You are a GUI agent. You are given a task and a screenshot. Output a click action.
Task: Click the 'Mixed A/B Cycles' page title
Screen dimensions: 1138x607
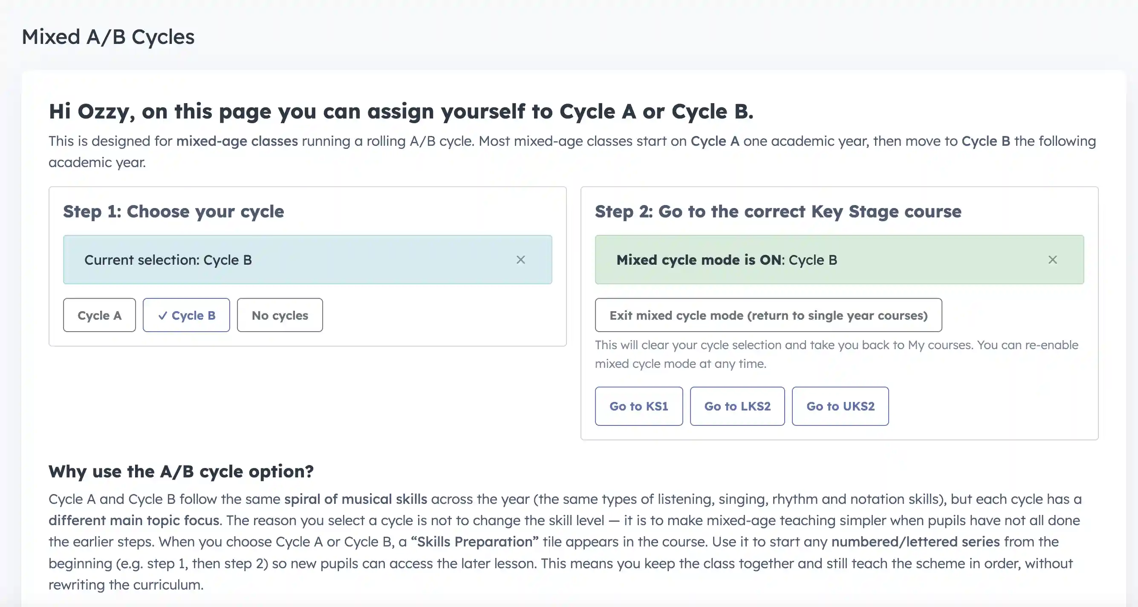[x=108, y=37]
